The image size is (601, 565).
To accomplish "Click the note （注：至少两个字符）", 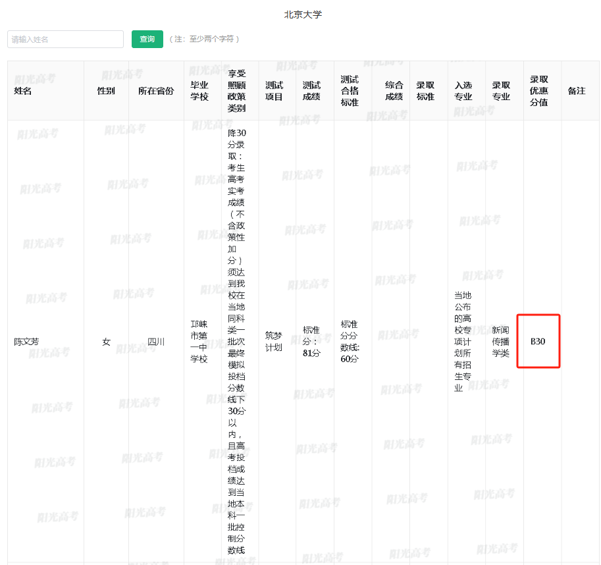I will pyautogui.click(x=204, y=39).
